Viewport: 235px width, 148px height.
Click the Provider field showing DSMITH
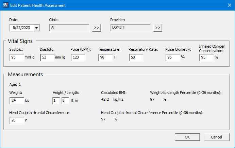click(x=131, y=28)
